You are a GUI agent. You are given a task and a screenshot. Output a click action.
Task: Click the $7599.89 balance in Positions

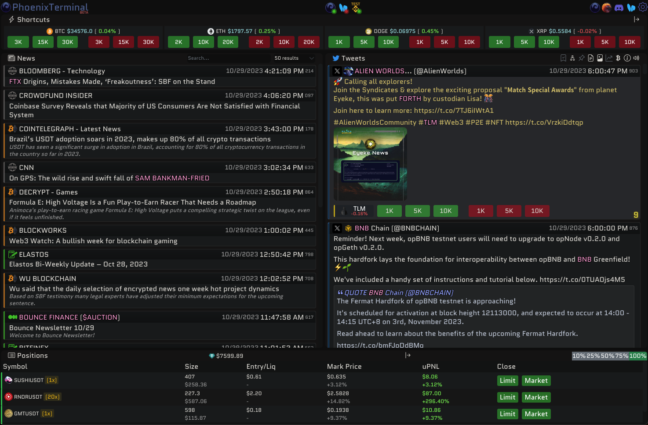[x=229, y=356]
